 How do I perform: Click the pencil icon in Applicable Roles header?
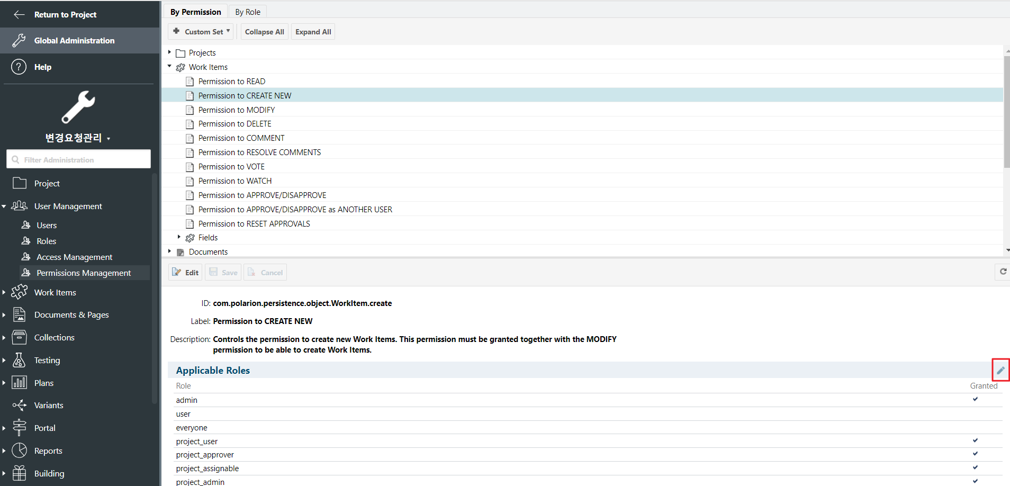[x=1000, y=370]
